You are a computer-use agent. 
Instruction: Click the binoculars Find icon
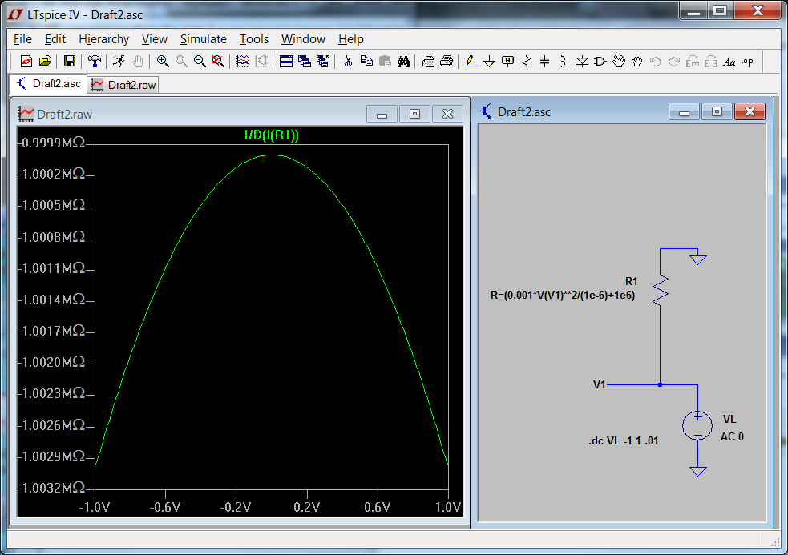click(x=403, y=62)
